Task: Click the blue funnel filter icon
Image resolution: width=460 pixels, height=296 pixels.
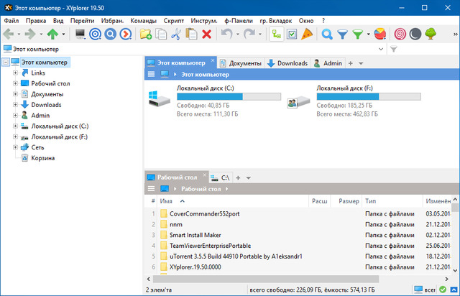Action: (342, 34)
